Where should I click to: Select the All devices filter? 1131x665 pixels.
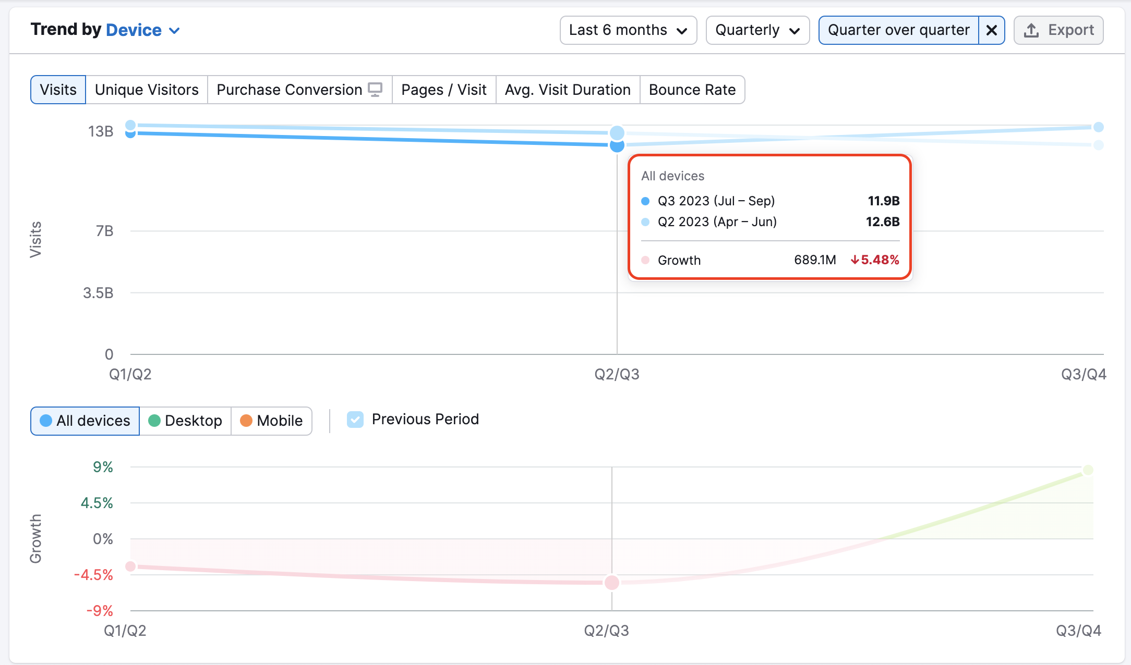(85, 421)
